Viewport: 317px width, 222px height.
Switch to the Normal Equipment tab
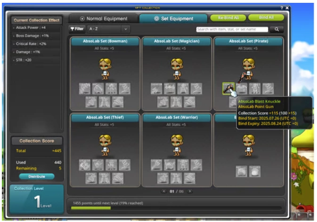104,19
